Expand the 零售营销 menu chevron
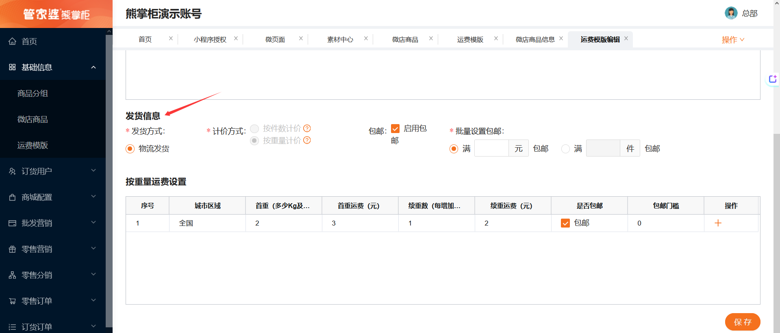Viewport: 780px width, 333px height. pos(93,249)
